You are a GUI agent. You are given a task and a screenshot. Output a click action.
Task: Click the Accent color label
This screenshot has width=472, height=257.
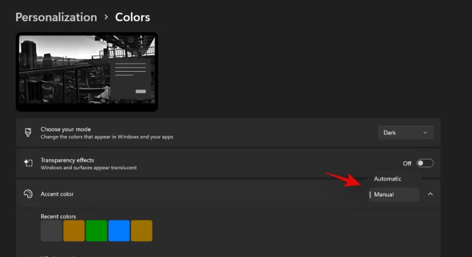coord(57,194)
